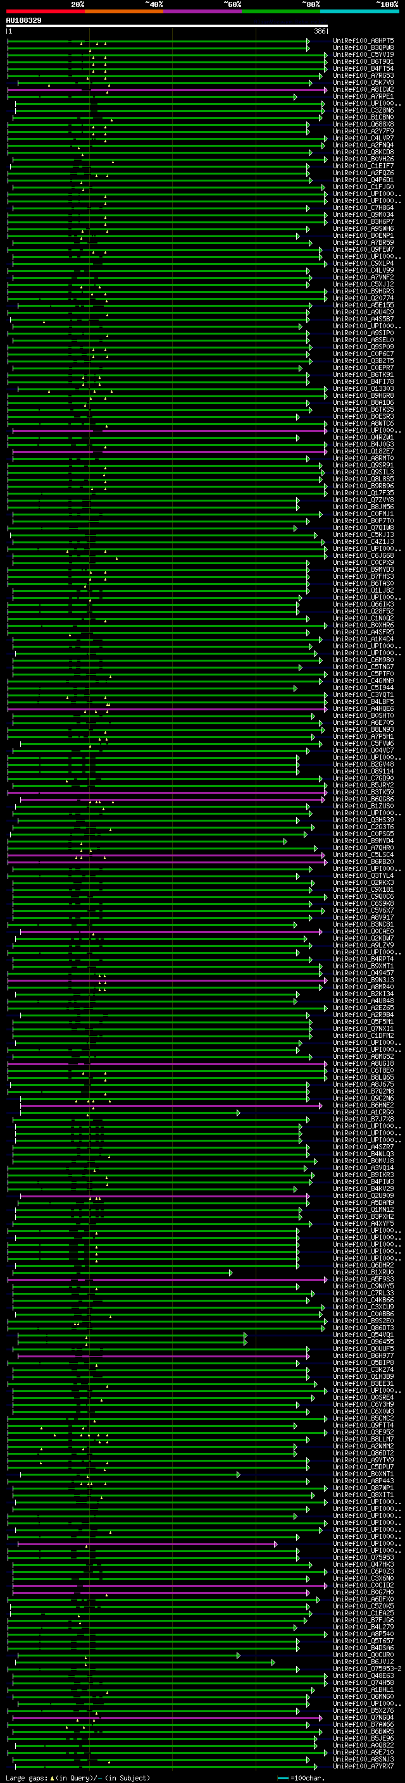Select hit label UniRef100_O75953
Viewport: 405px width, 1783px height.
363,1557
